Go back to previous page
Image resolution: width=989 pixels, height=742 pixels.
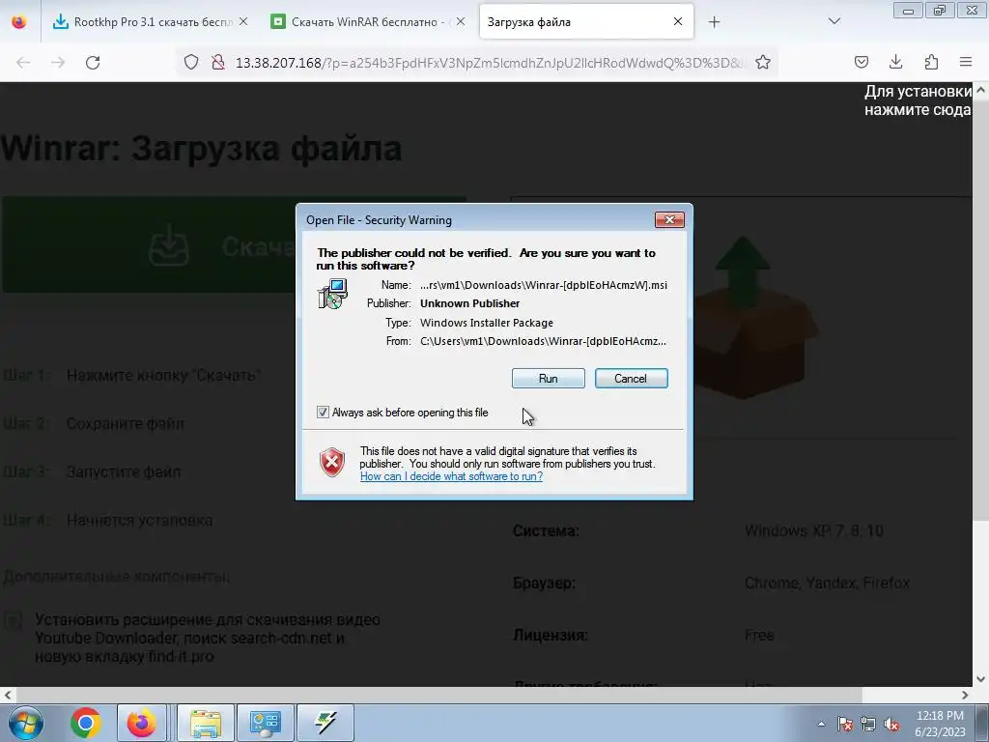coord(23,63)
